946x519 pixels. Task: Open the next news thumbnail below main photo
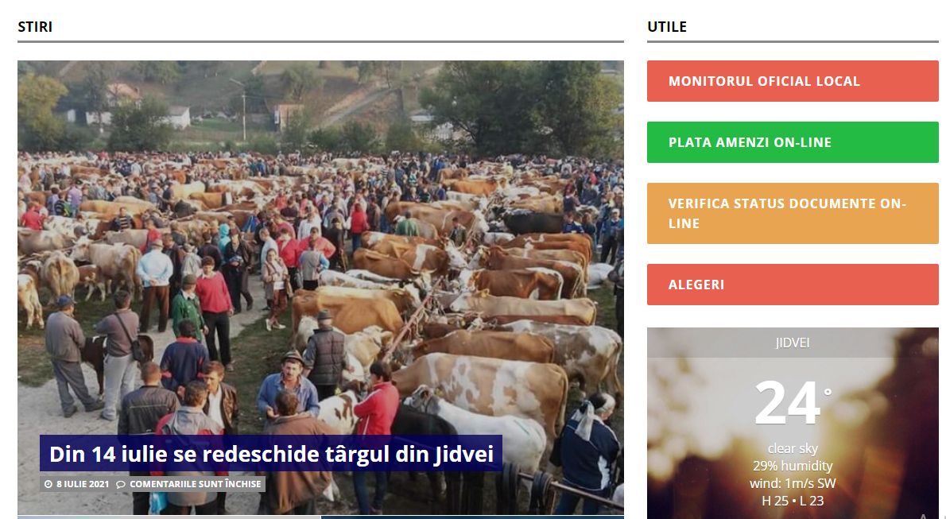pyautogui.click(x=169, y=517)
